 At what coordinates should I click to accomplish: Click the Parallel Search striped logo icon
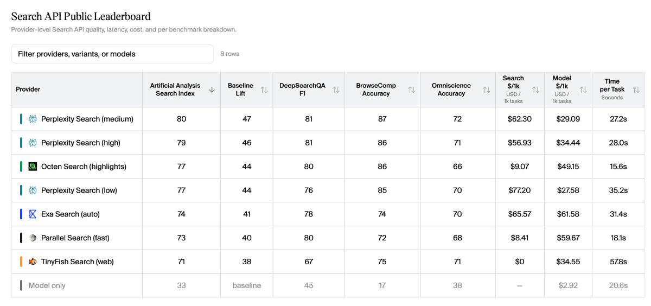tap(33, 238)
